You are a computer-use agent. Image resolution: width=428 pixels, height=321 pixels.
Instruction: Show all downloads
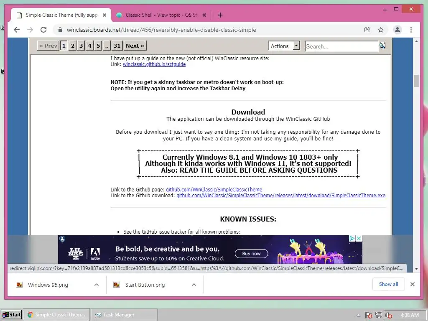click(388, 284)
